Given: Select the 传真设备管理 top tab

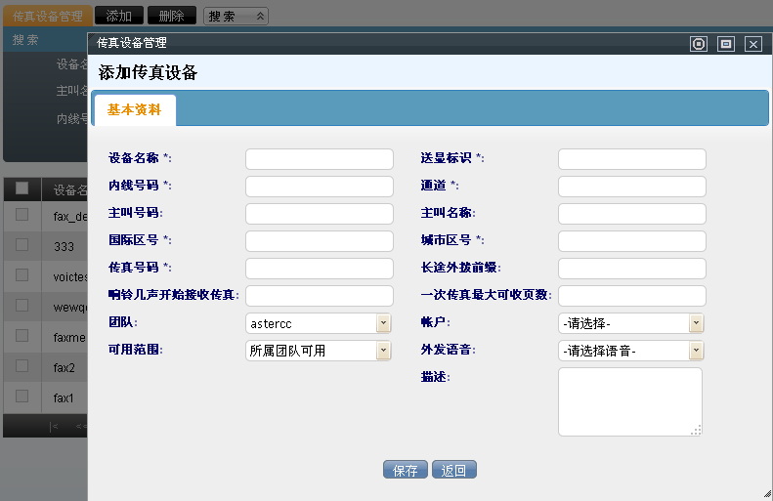Looking at the screenshot, I should pos(47,17).
